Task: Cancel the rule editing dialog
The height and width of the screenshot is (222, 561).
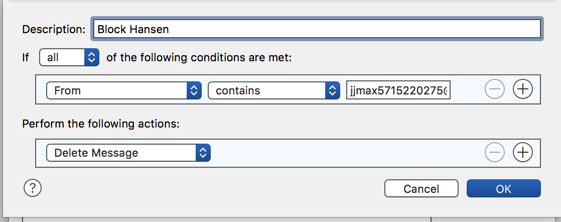Action: point(421,189)
